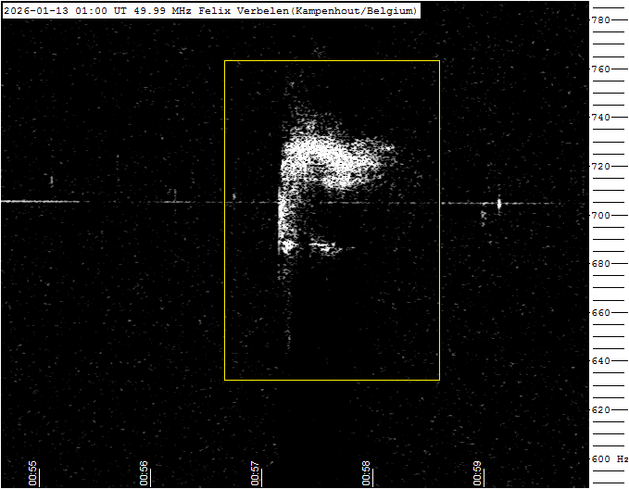Click the 00:56 time axis label
The image size is (629, 489).
pos(144,472)
